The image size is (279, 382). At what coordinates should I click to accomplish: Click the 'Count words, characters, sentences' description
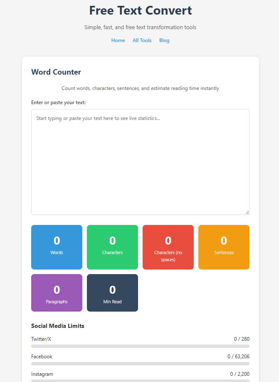[141, 88]
